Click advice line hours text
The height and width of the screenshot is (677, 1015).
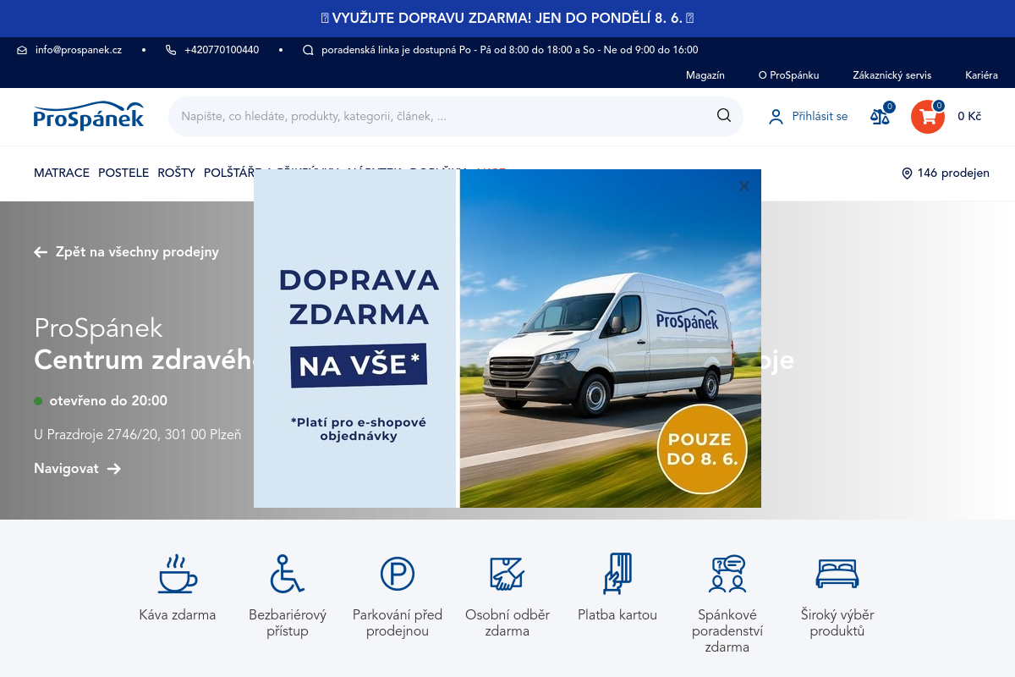click(510, 50)
